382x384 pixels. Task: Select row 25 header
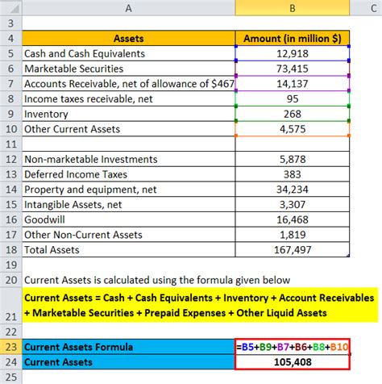pyautogui.click(x=11, y=377)
